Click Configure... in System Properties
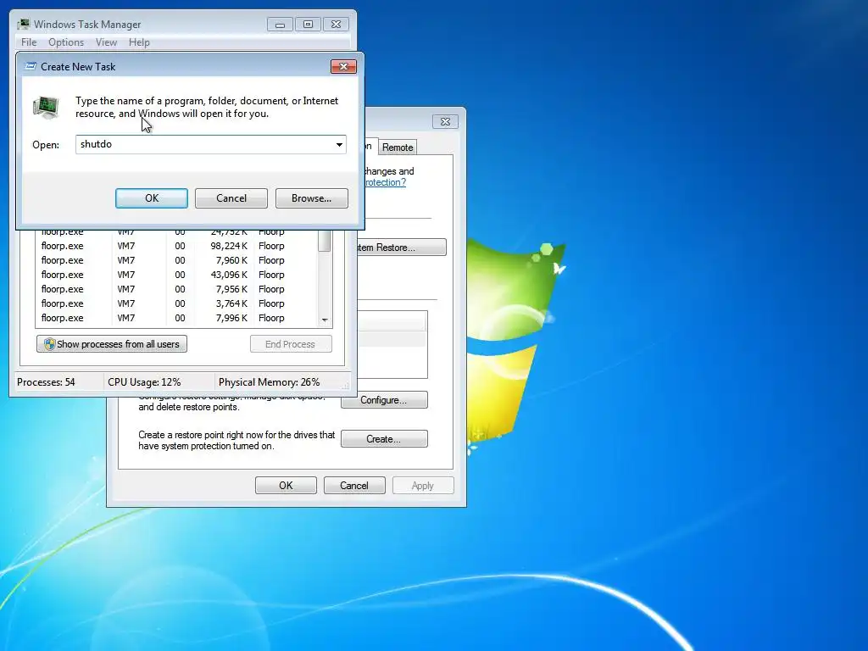The height and width of the screenshot is (651, 868). click(384, 400)
